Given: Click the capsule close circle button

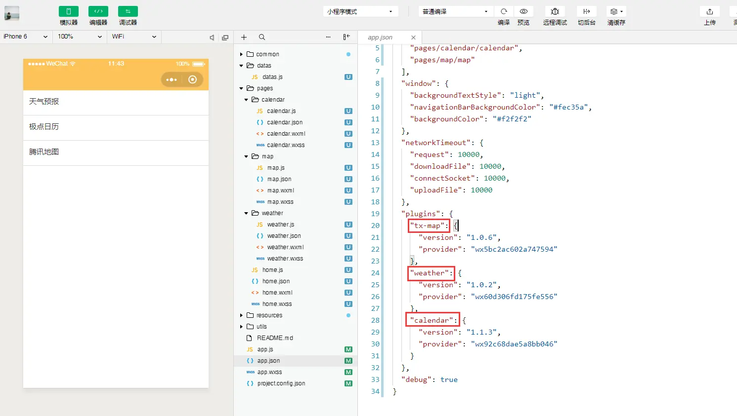Looking at the screenshot, I should 193,79.
